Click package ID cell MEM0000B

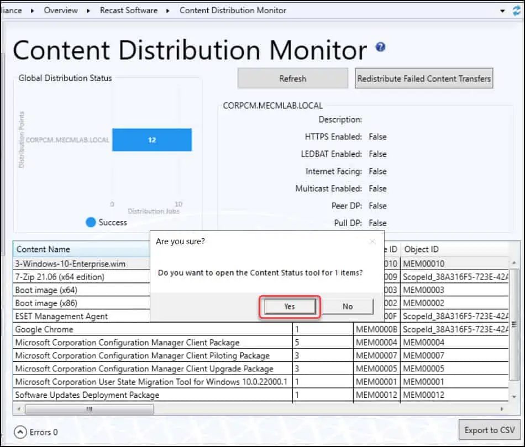click(x=376, y=329)
